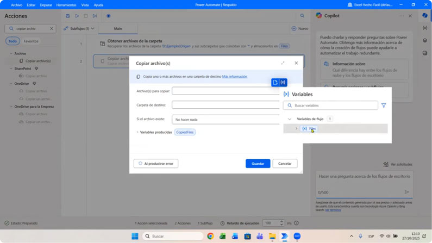
Task: Click the Nuevo button
Action: (x=300, y=28)
